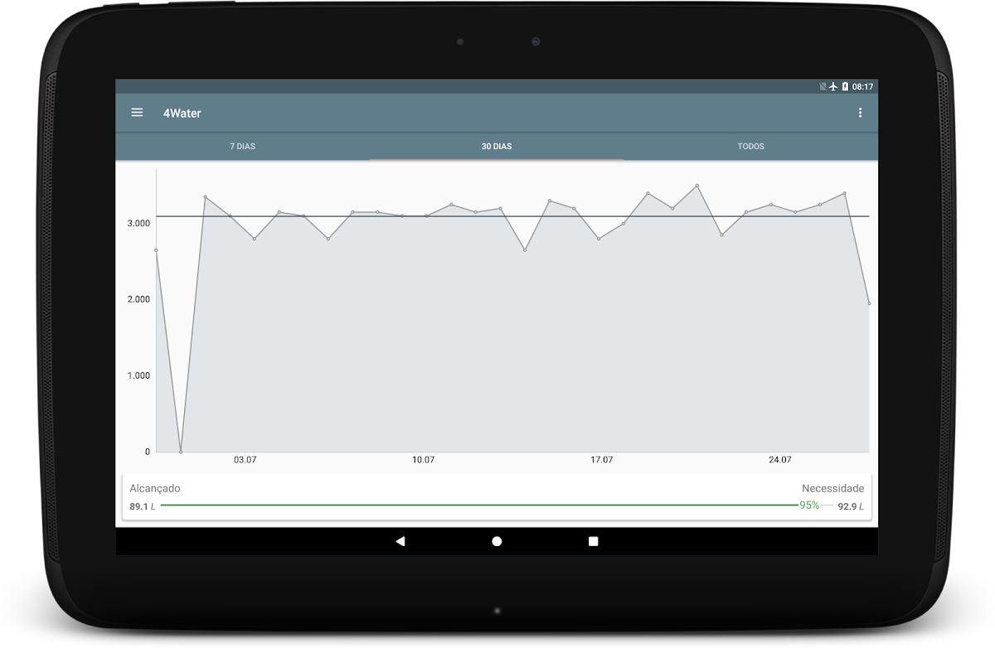Tap the airplane mode status icon
This screenshot has height=648, width=995.
(833, 86)
